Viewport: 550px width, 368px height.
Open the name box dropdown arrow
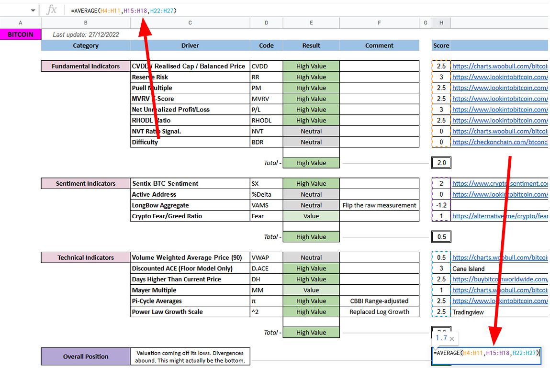click(33, 10)
